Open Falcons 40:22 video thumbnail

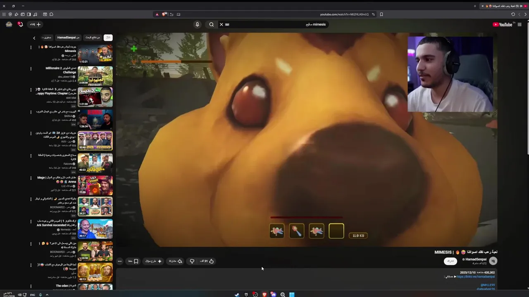95,163
